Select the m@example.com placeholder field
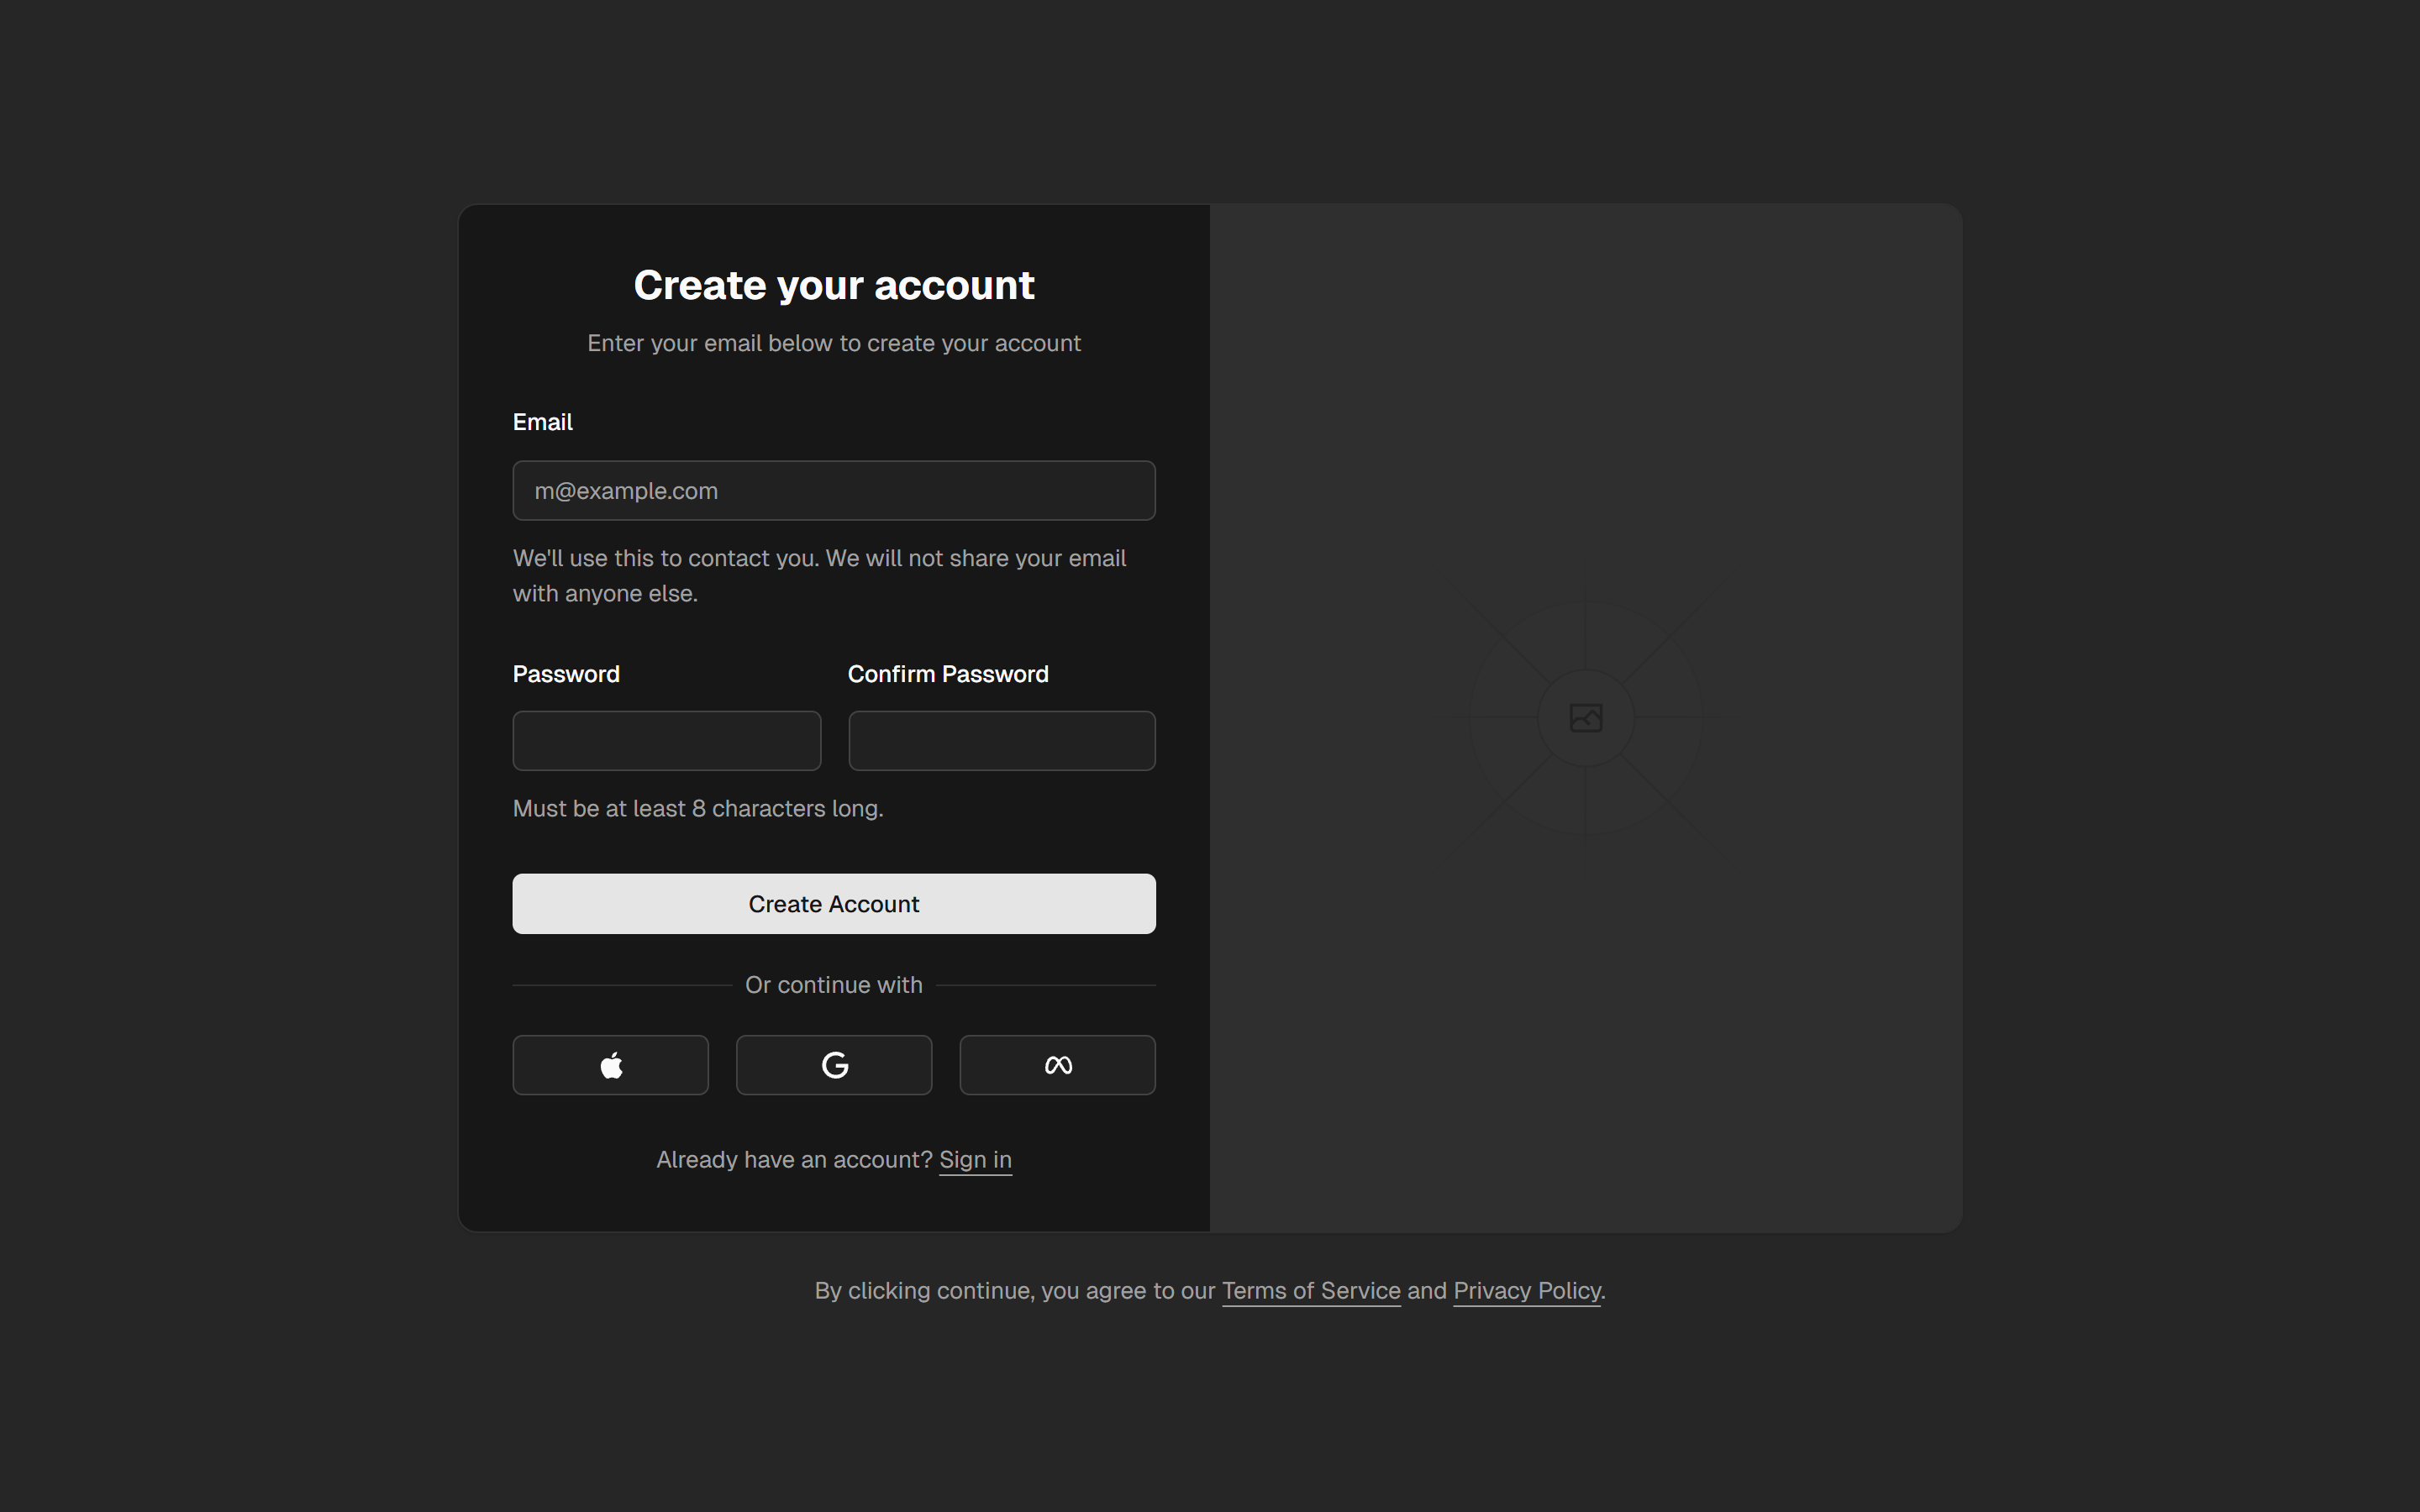The image size is (2420, 1512). tap(834, 490)
